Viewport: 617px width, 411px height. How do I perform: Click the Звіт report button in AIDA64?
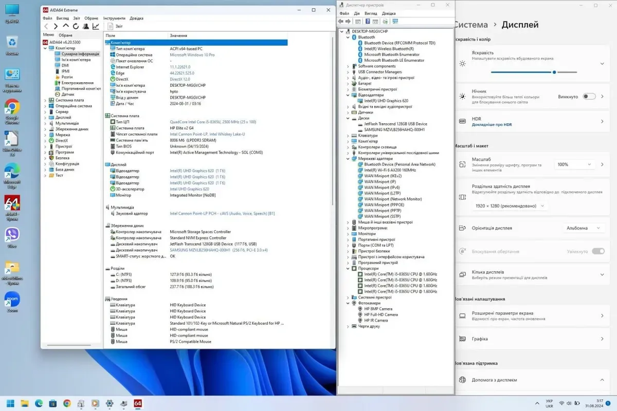[115, 26]
